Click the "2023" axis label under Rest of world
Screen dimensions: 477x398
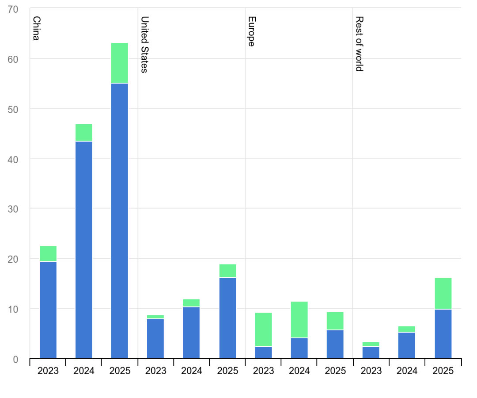point(371,371)
